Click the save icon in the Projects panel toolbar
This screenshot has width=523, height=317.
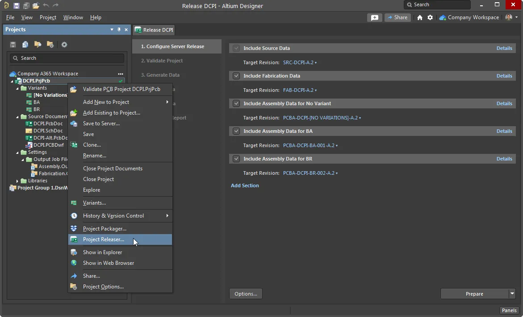pos(13,45)
